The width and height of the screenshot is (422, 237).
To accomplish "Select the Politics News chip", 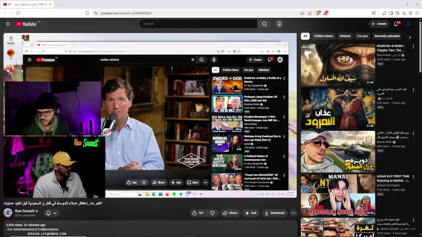I will (x=323, y=36).
